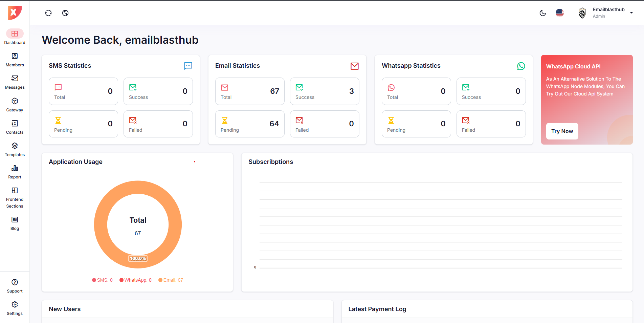Click the SMS Statistics chat bubble icon
The width and height of the screenshot is (644, 323).
pos(188,66)
